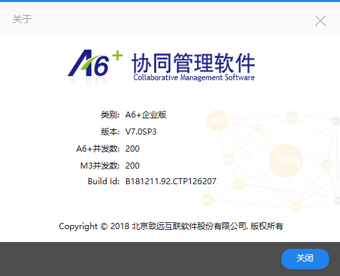Click the copyright © symbol

tap(104, 226)
